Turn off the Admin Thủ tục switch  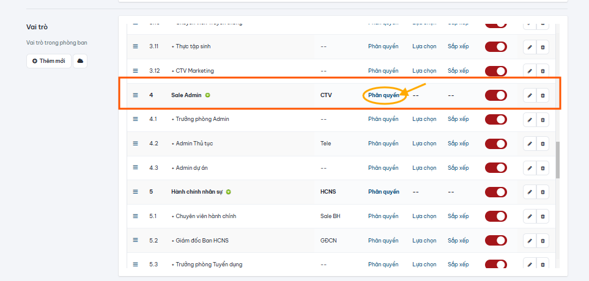(x=496, y=144)
